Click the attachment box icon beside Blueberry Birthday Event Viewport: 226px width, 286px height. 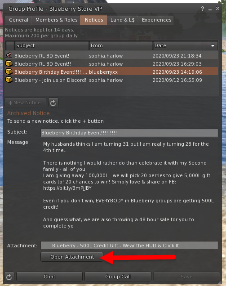point(9,71)
